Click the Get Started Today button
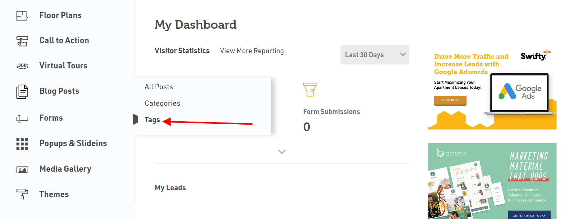Screen dimensions: 584x219 529,215
